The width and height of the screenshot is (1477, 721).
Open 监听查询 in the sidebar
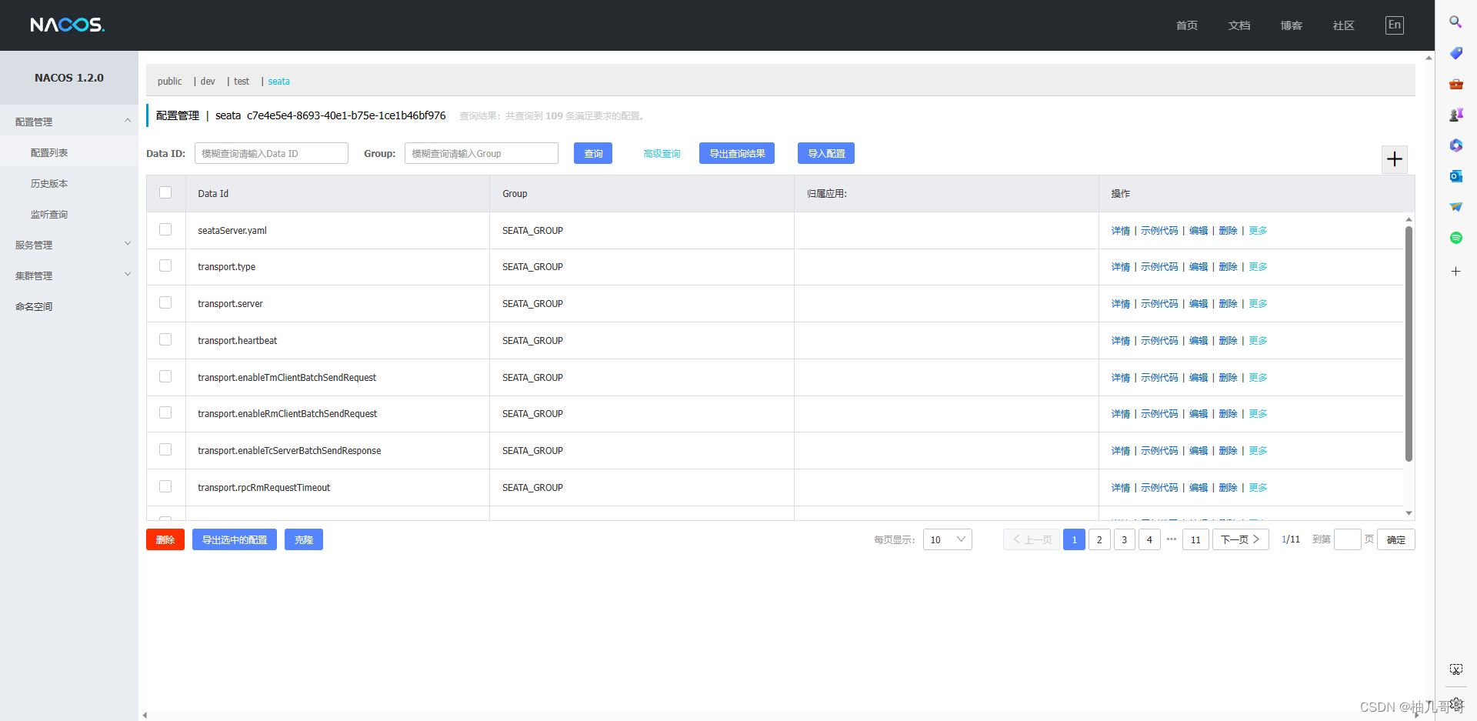pyautogui.click(x=68, y=214)
